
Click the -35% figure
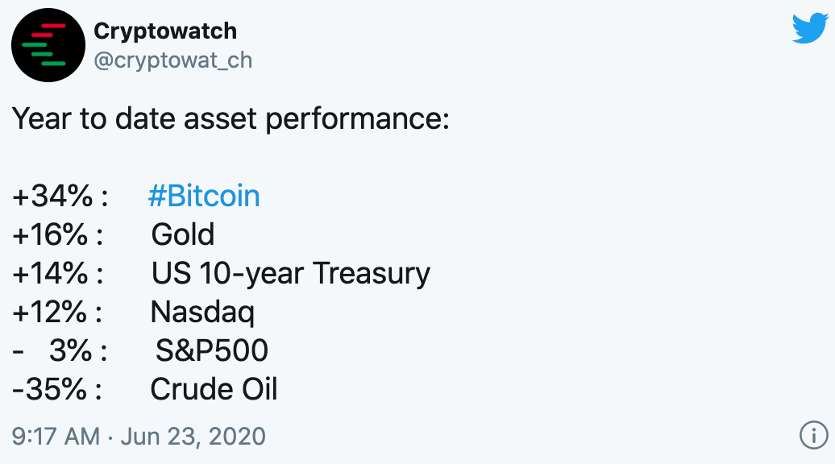click(49, 390)
